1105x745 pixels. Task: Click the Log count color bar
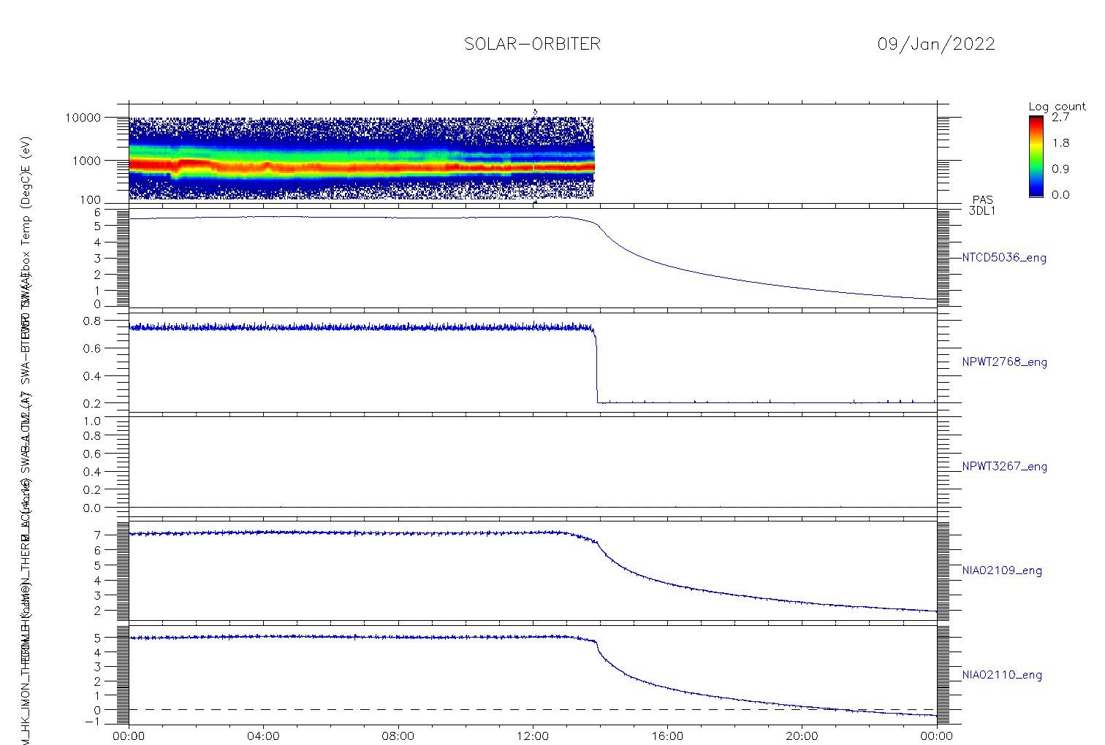(1036, 156)
